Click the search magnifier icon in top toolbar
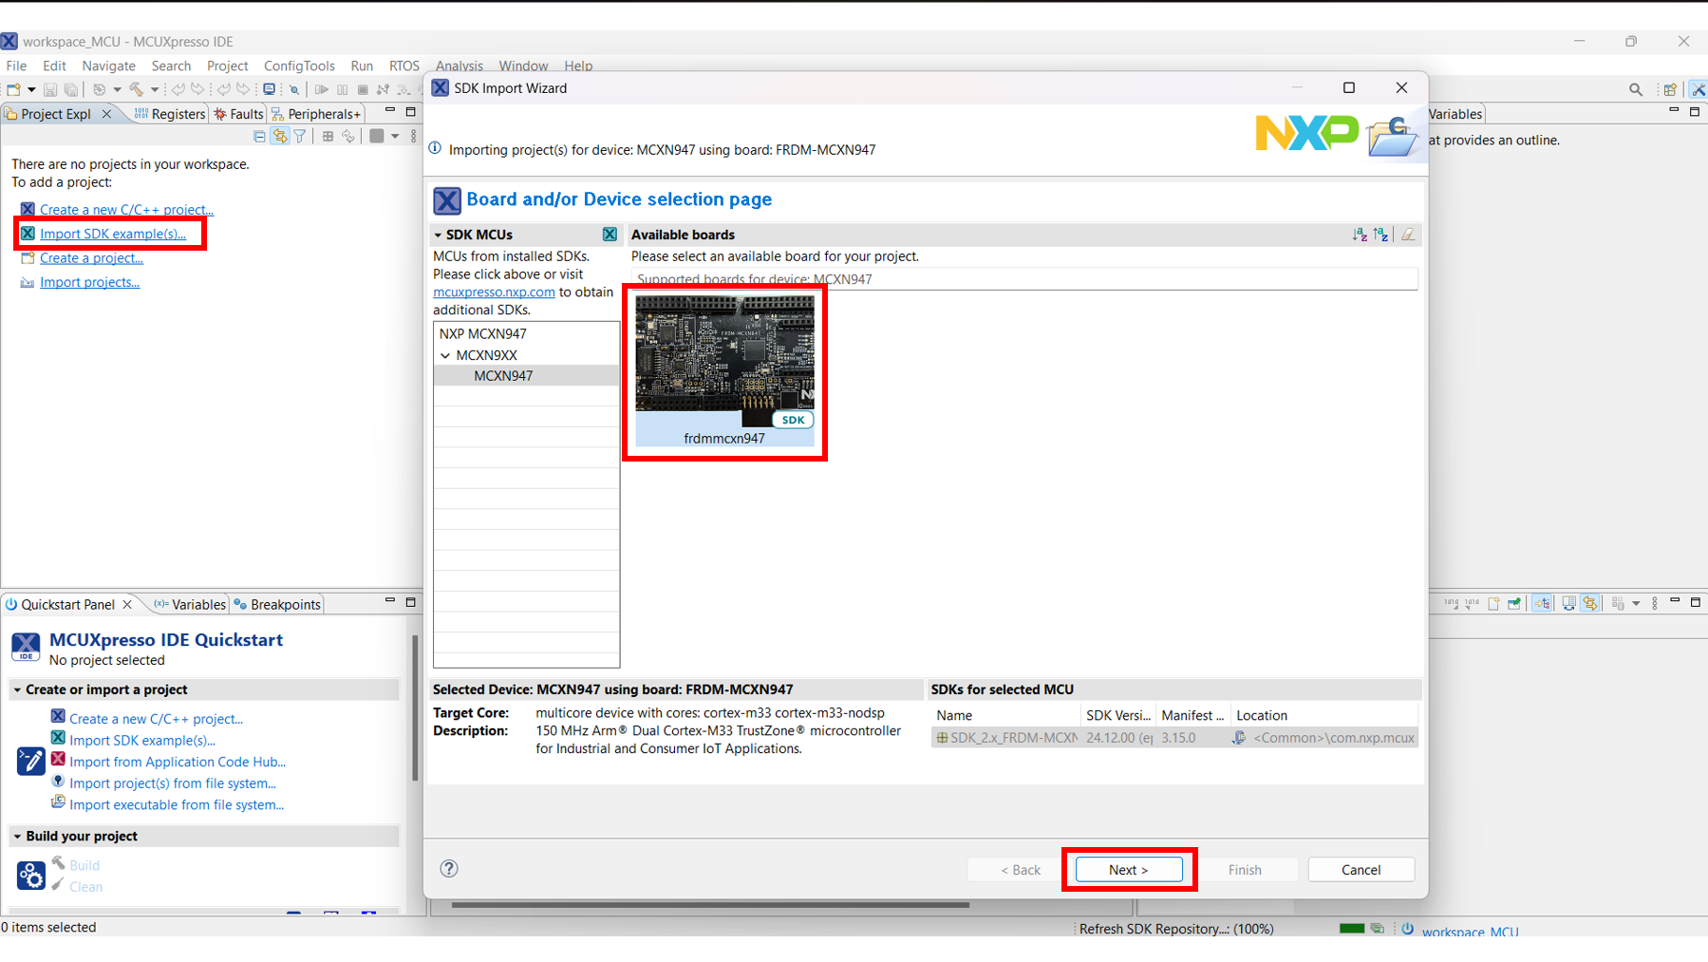The height and width of the screenshot is (962, 1708). (x=1635, y=89)
